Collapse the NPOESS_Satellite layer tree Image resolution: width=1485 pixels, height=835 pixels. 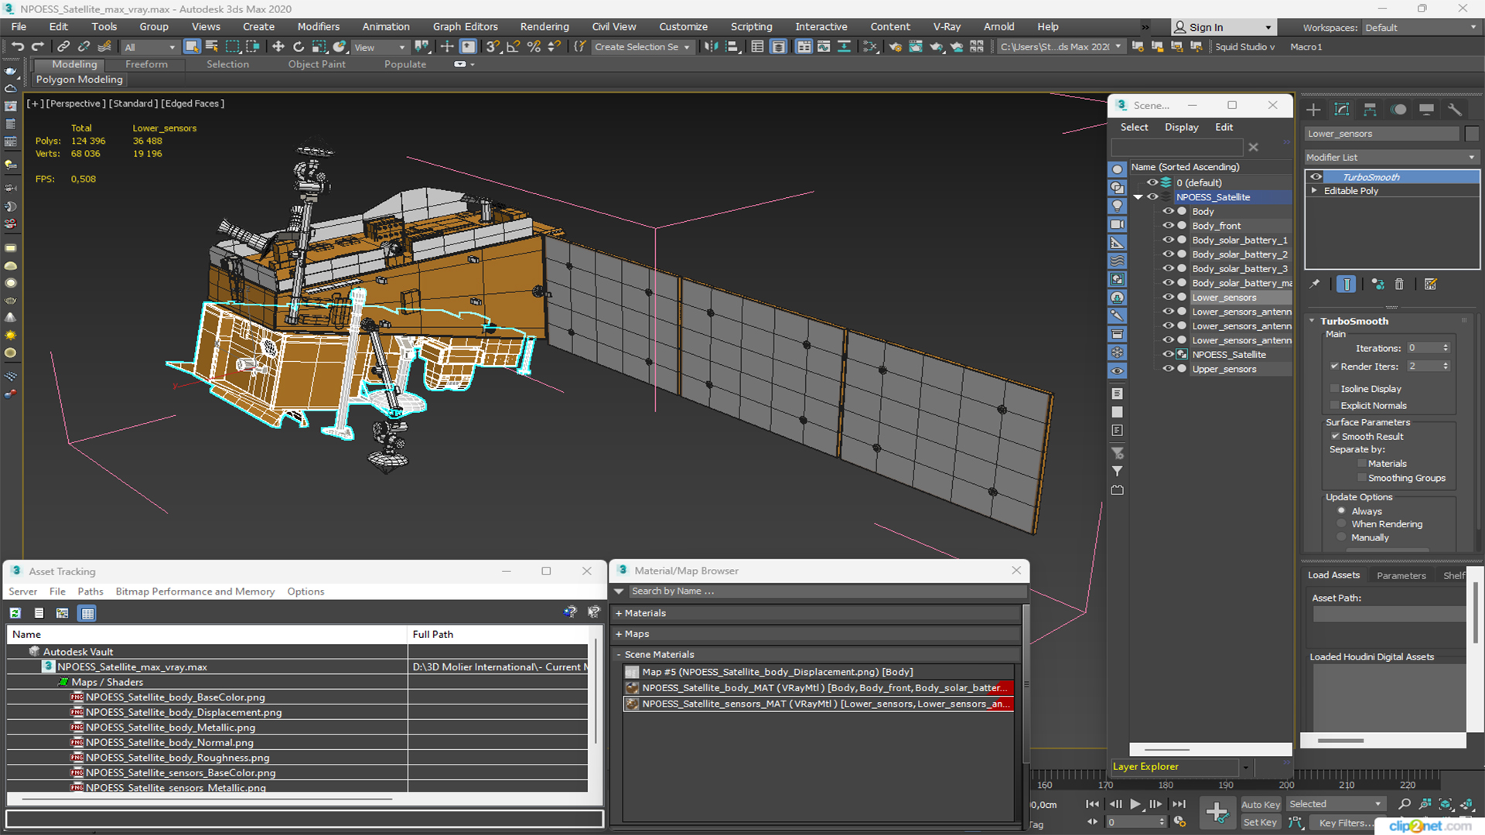coord(1138,197)
